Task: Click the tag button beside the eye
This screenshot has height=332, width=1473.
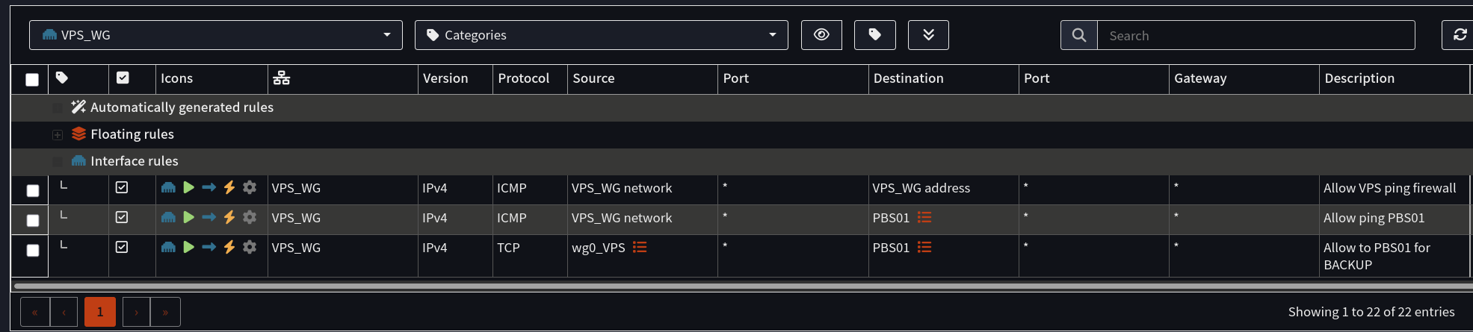Action: (874, 35)
